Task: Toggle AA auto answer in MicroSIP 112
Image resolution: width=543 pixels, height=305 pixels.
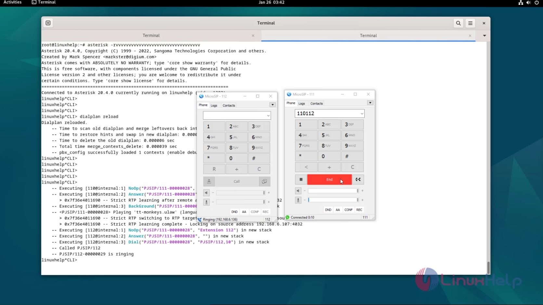Action: [244, 212]
